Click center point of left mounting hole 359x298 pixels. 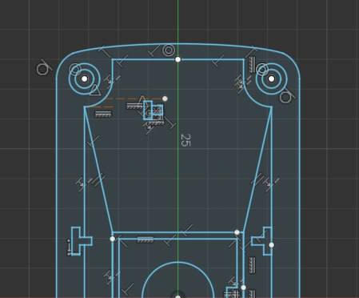85,79
